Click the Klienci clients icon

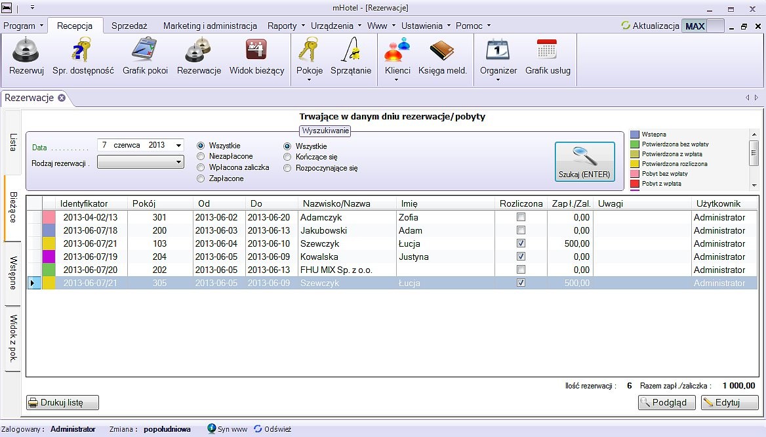click(397, 51)
